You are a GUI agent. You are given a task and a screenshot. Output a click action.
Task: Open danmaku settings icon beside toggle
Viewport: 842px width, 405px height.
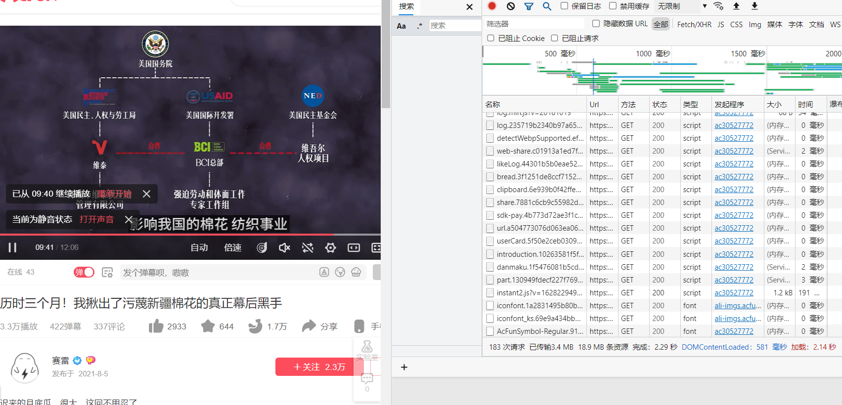[x=107, y=272]
